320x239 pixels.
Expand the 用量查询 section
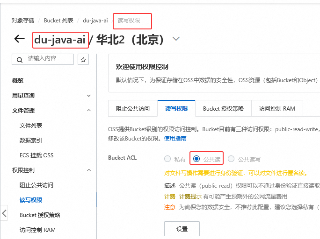tap(89, 96)
